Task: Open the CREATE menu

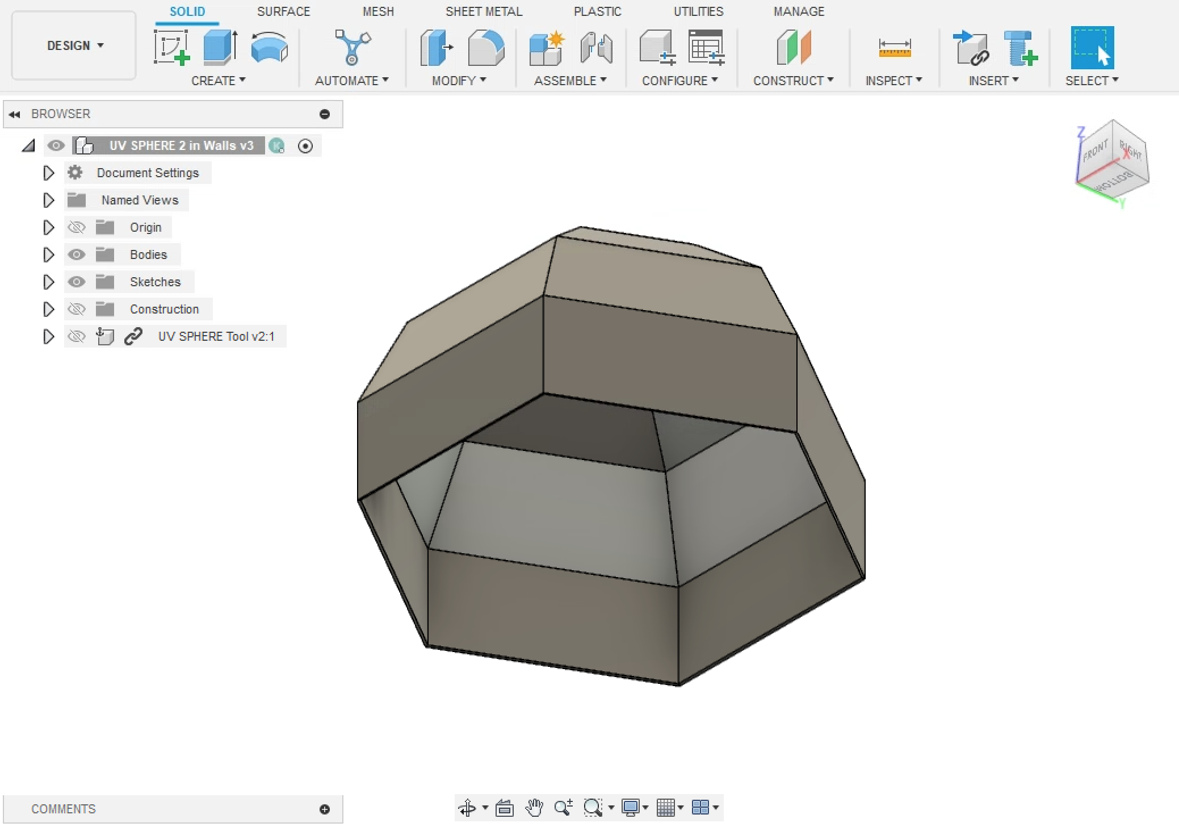Action: point(219,81)
